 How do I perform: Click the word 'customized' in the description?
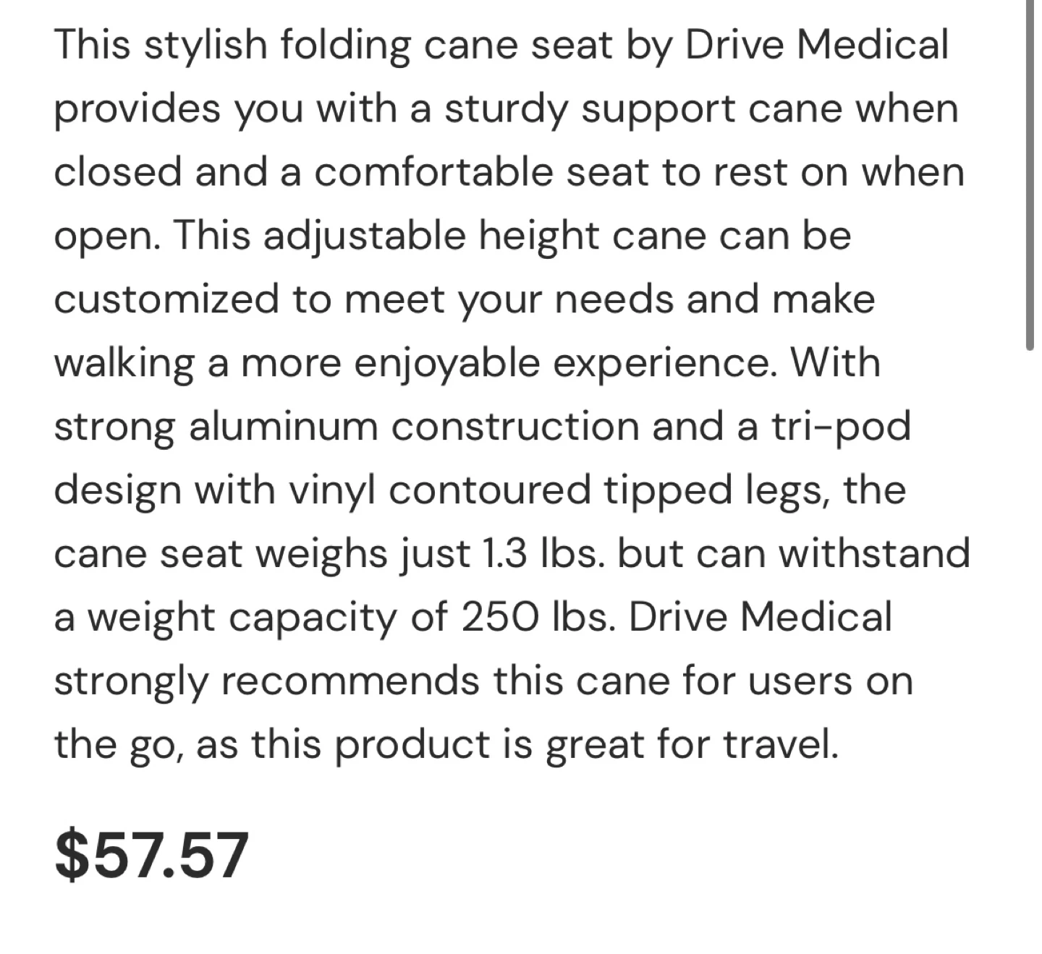pos(166,299)
